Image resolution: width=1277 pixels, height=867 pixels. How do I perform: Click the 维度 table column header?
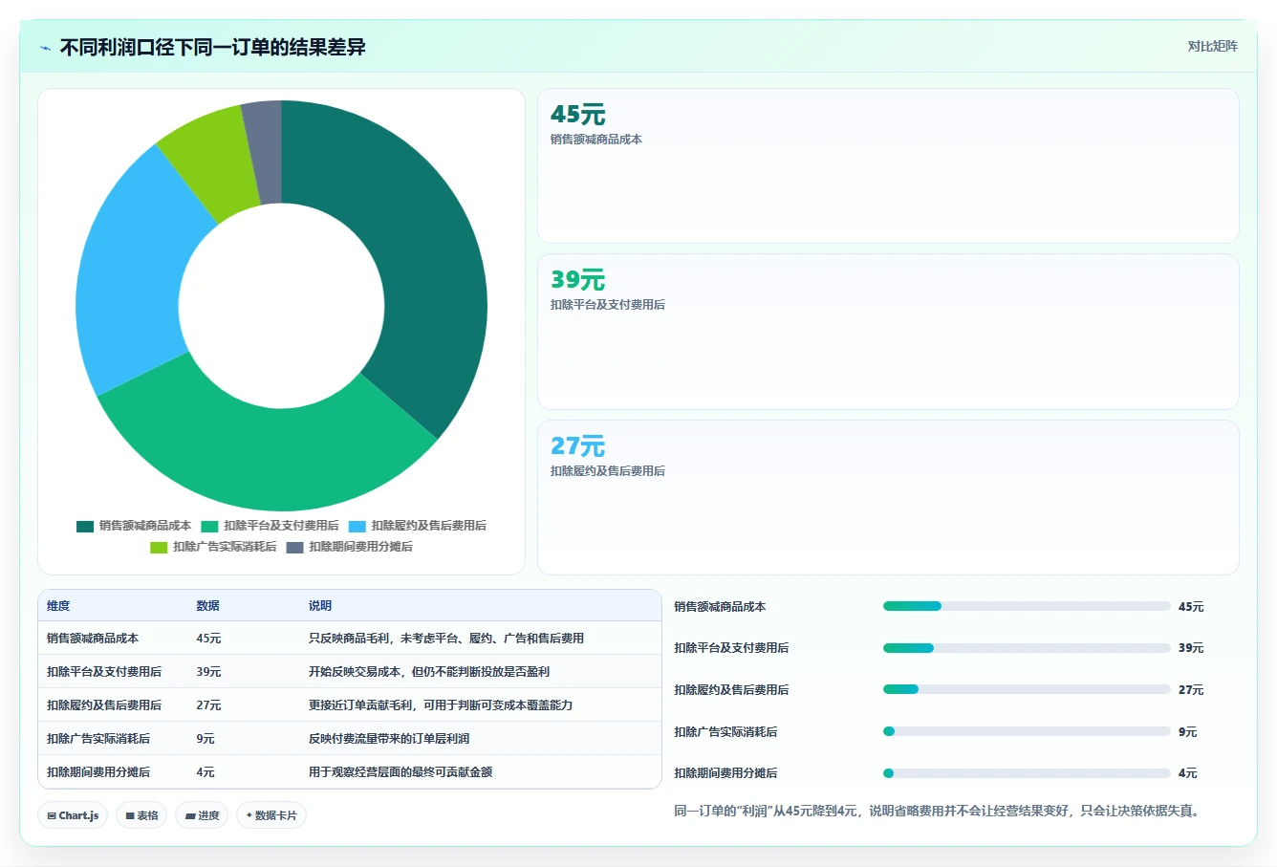coord(58,606)
